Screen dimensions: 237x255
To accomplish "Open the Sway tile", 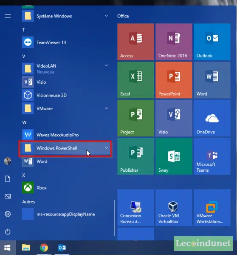I will pyautogui.click(x=174, y=156).
